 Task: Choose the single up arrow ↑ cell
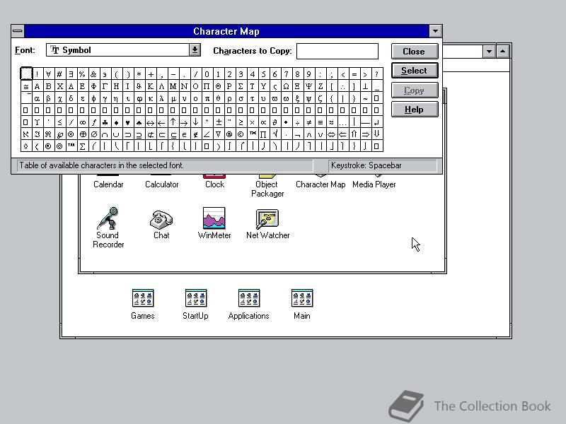pos(173,122)
